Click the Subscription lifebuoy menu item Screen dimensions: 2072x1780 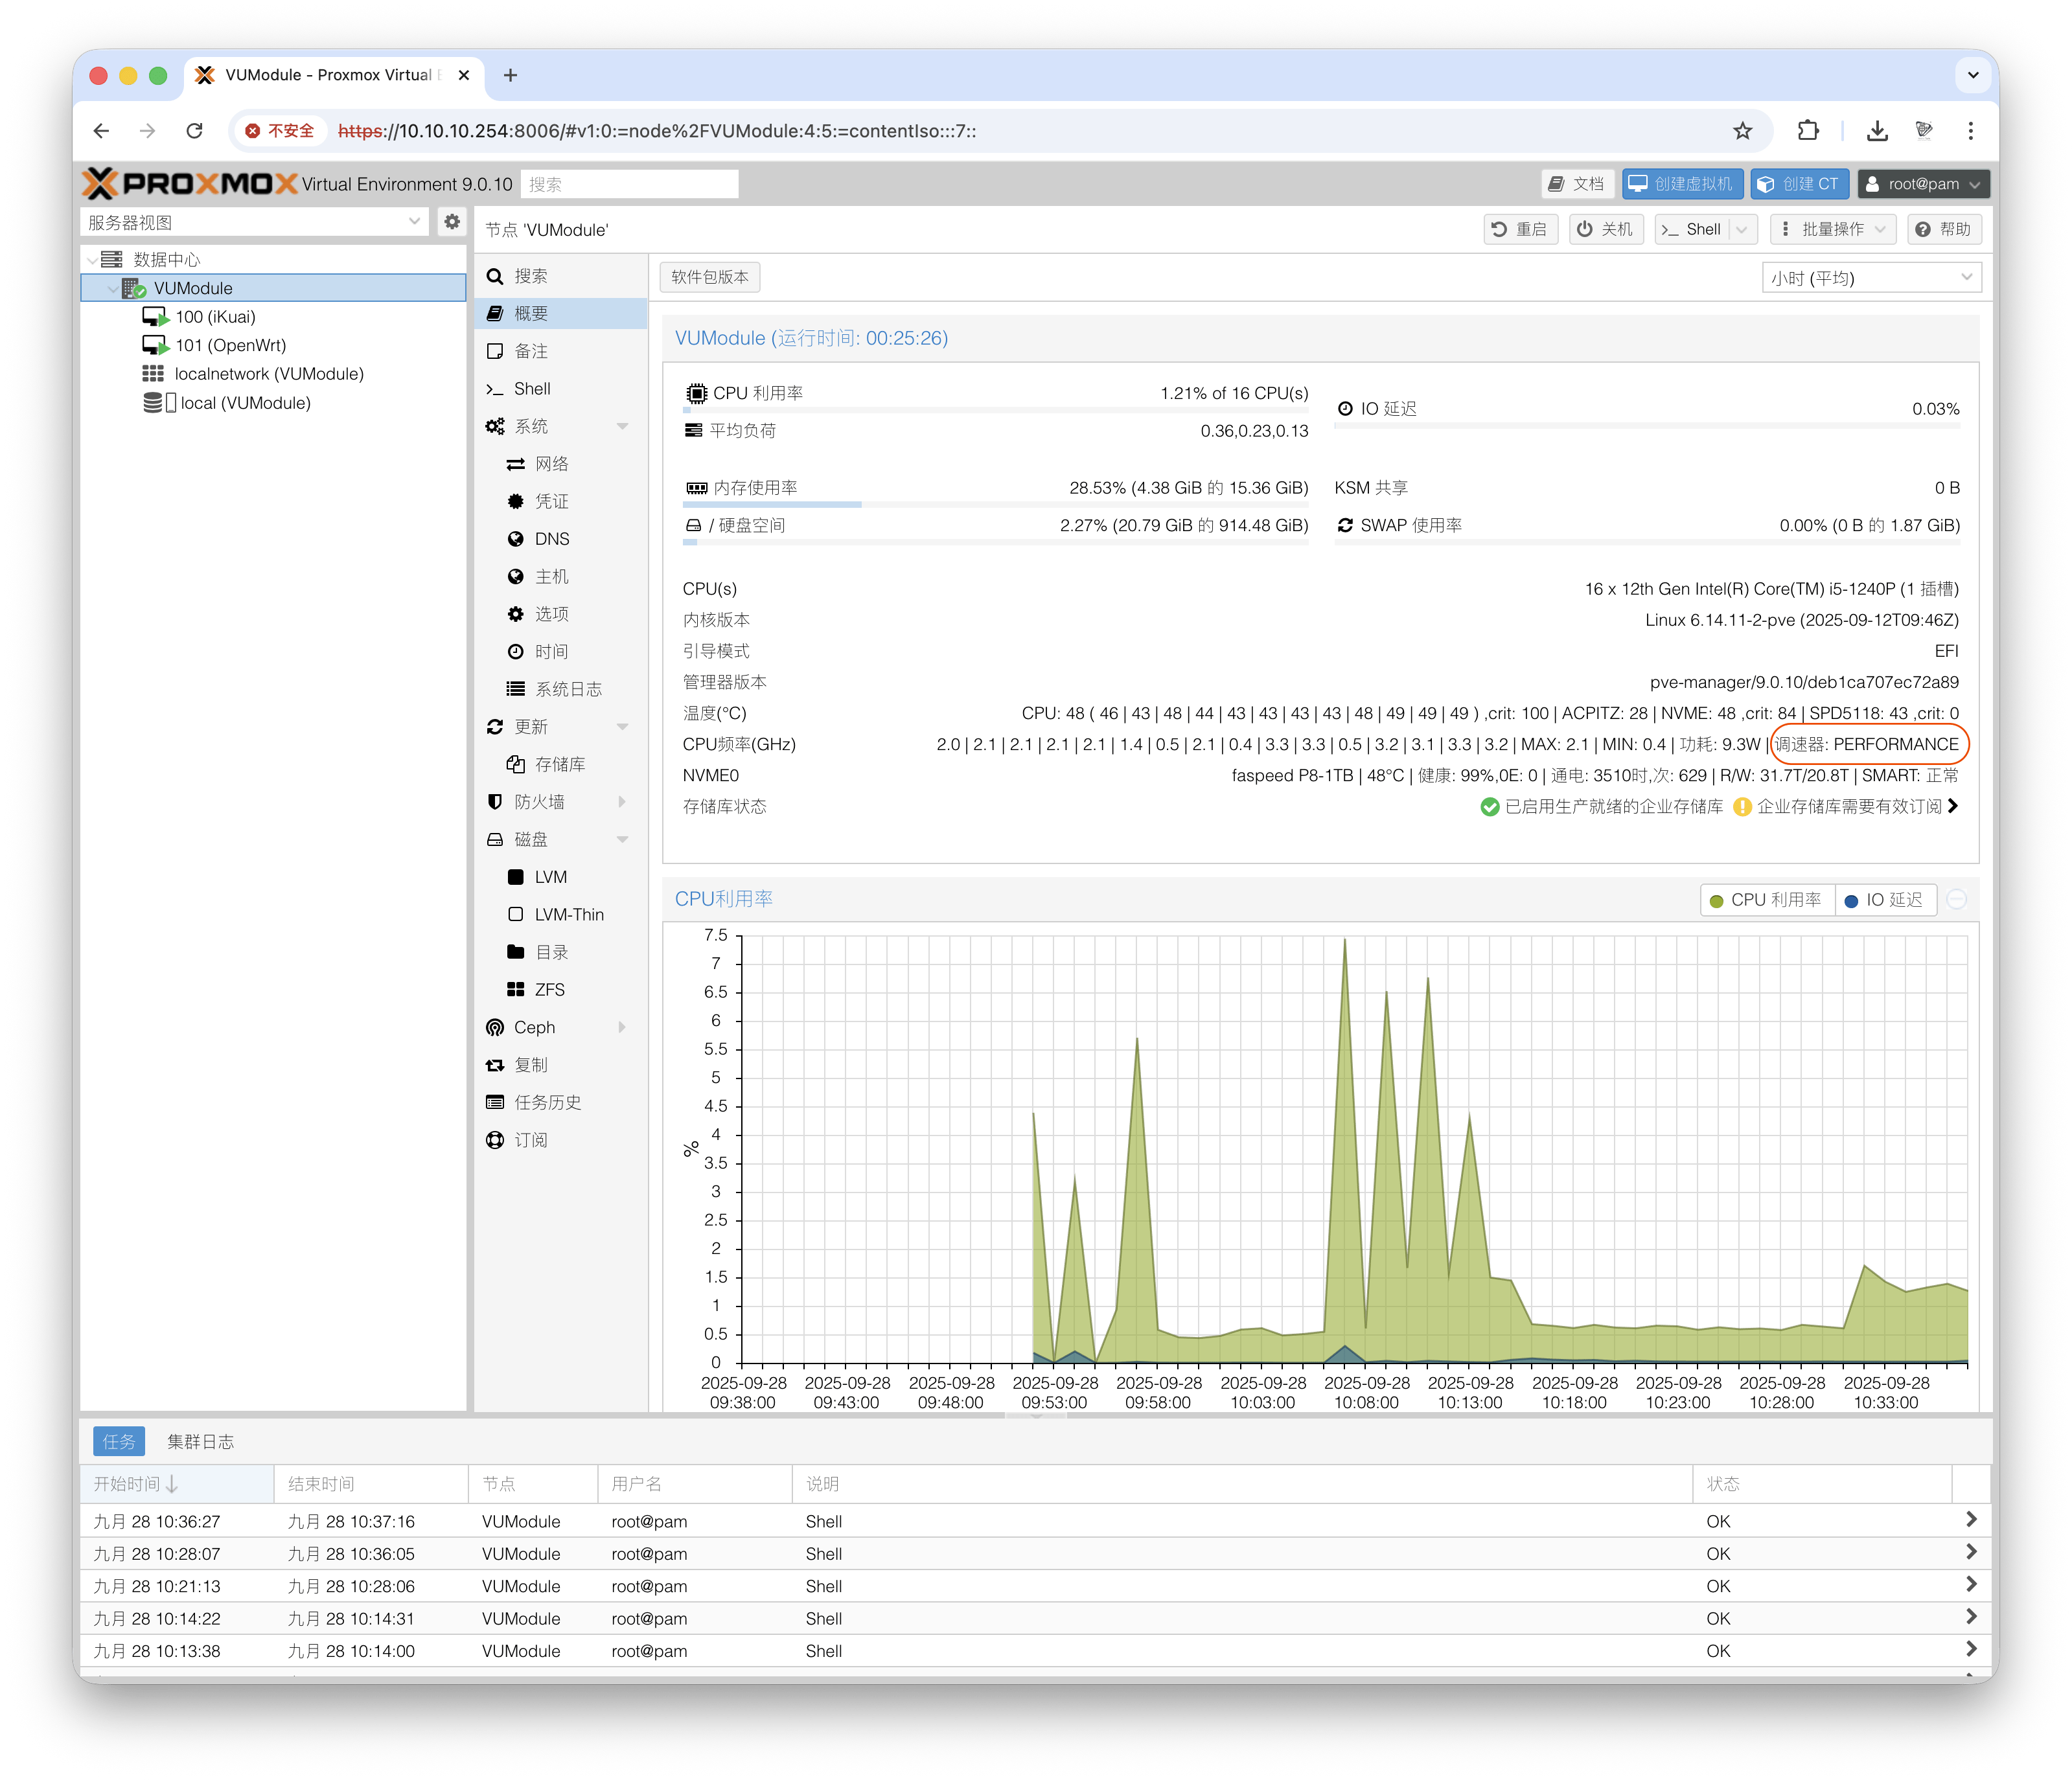click(x=530, y=1140)
